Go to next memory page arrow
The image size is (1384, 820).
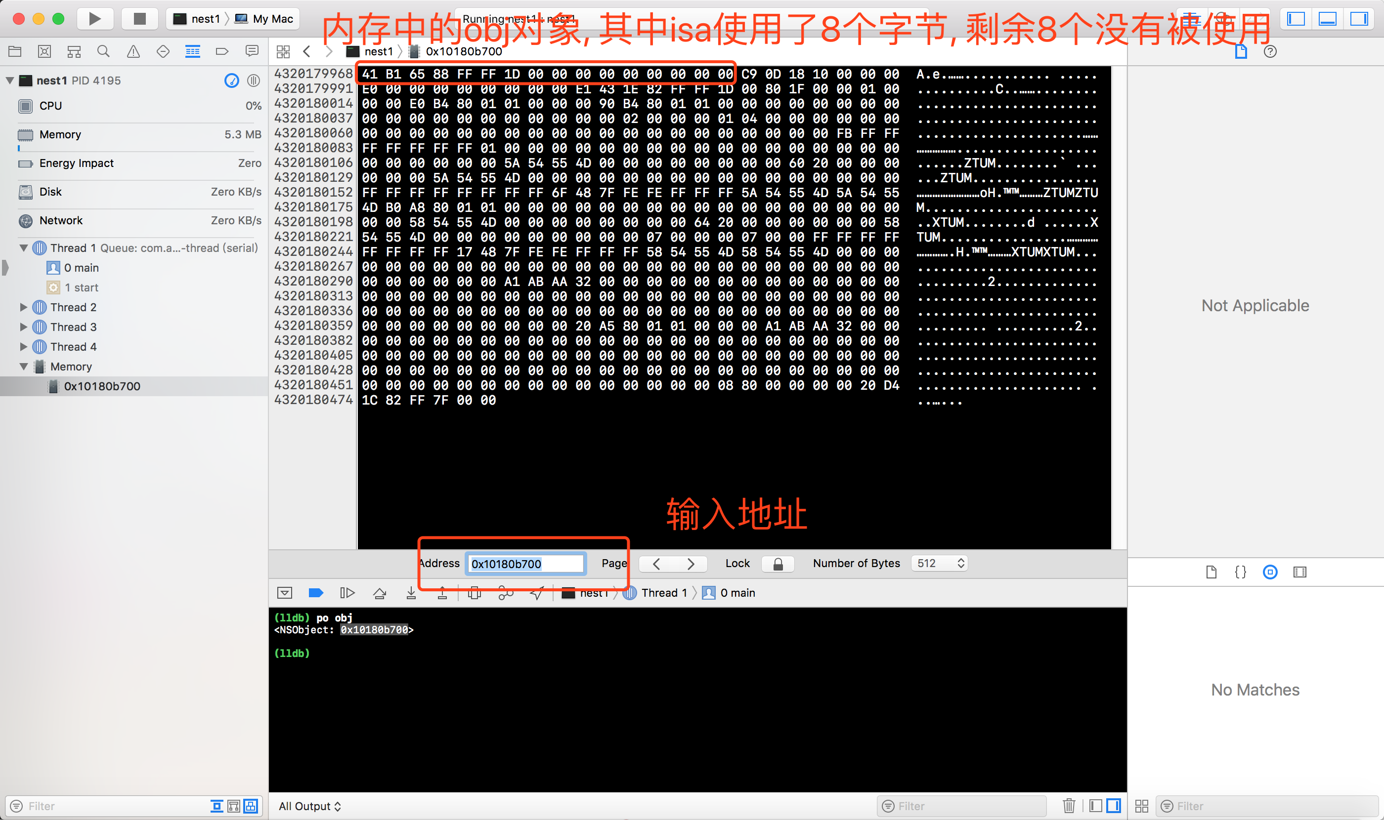click(x=690, y=564)
